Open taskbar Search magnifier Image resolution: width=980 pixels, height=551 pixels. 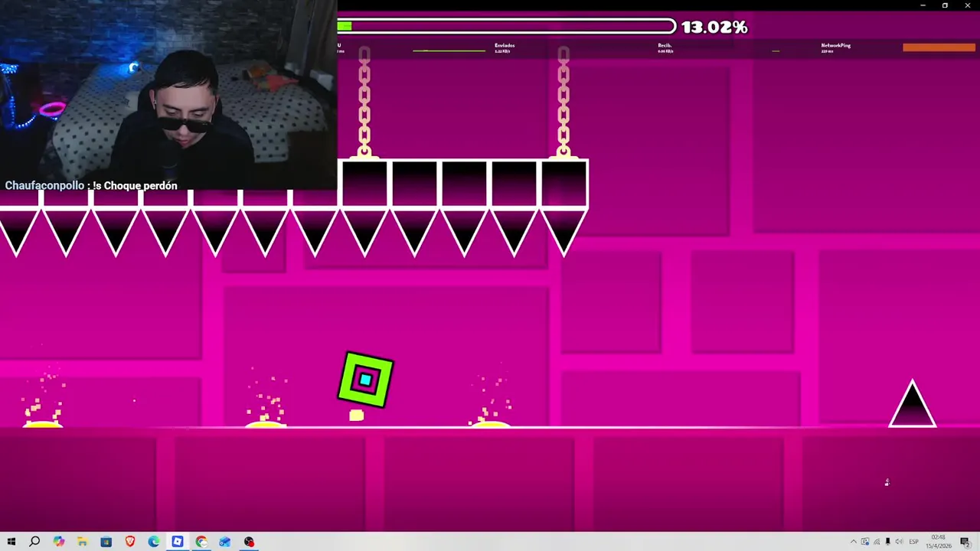34,542
